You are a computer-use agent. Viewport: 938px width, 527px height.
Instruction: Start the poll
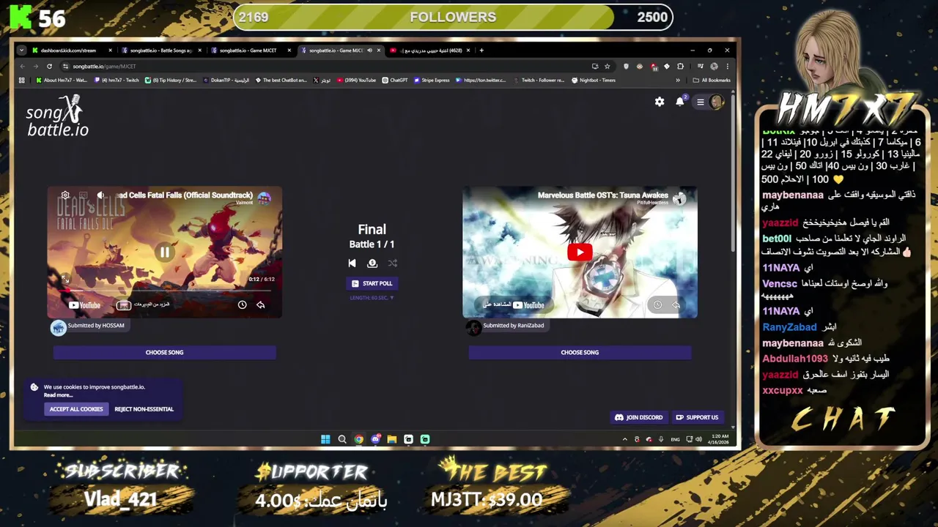[372, 283]
